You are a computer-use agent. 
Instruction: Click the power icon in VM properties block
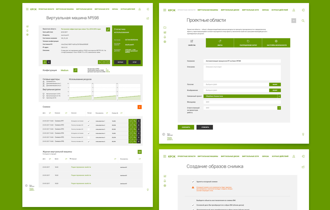104,62
